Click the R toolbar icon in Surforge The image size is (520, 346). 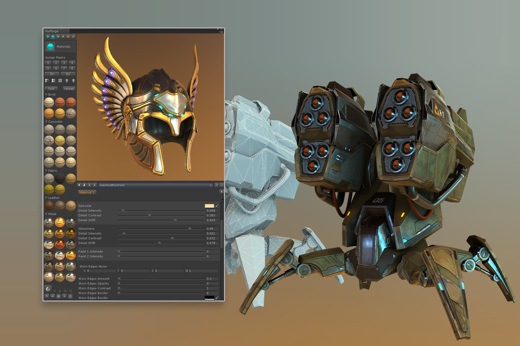pos(63,37)
